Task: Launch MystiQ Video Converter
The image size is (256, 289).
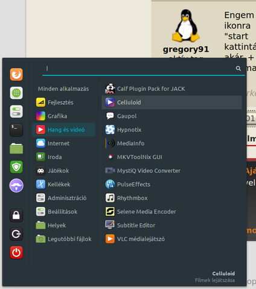Action: pyautogui.click(x=171, y=170)
